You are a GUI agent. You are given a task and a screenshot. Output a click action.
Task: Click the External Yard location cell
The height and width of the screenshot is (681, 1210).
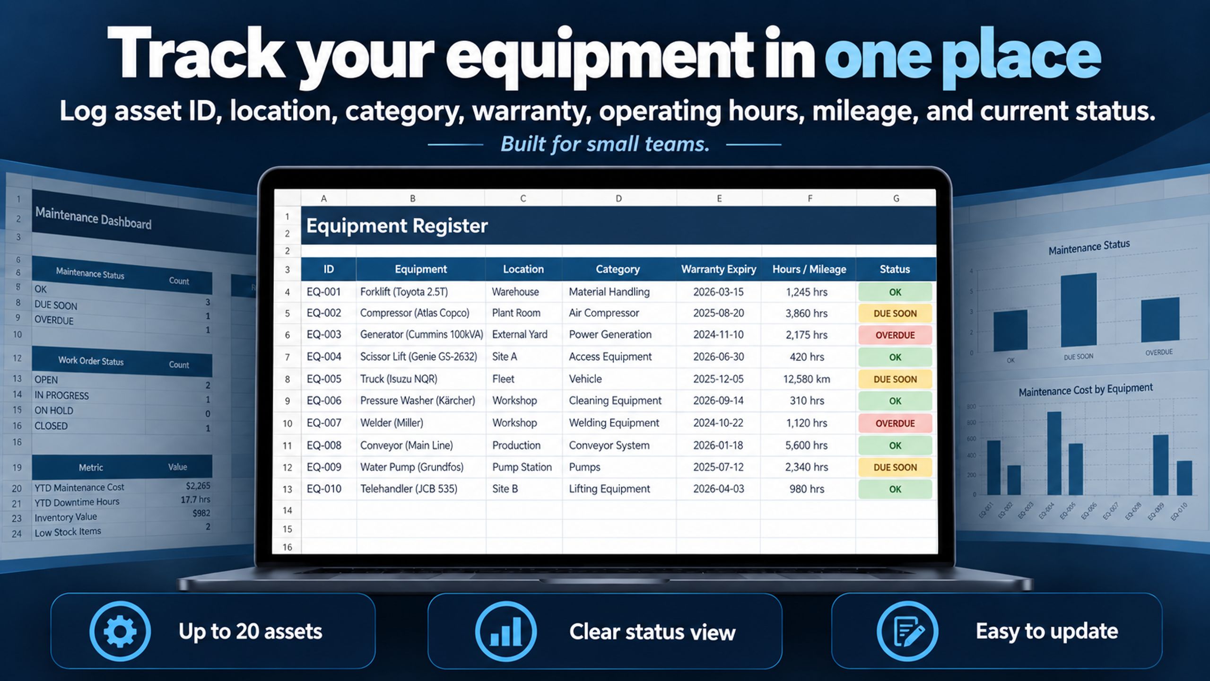[x=523, y=334]
